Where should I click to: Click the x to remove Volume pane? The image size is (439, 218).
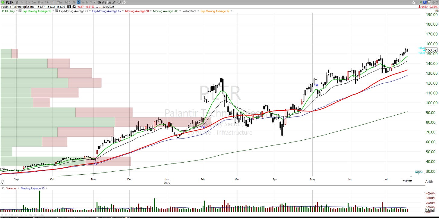pyautogui.click(x=2, y=188)
